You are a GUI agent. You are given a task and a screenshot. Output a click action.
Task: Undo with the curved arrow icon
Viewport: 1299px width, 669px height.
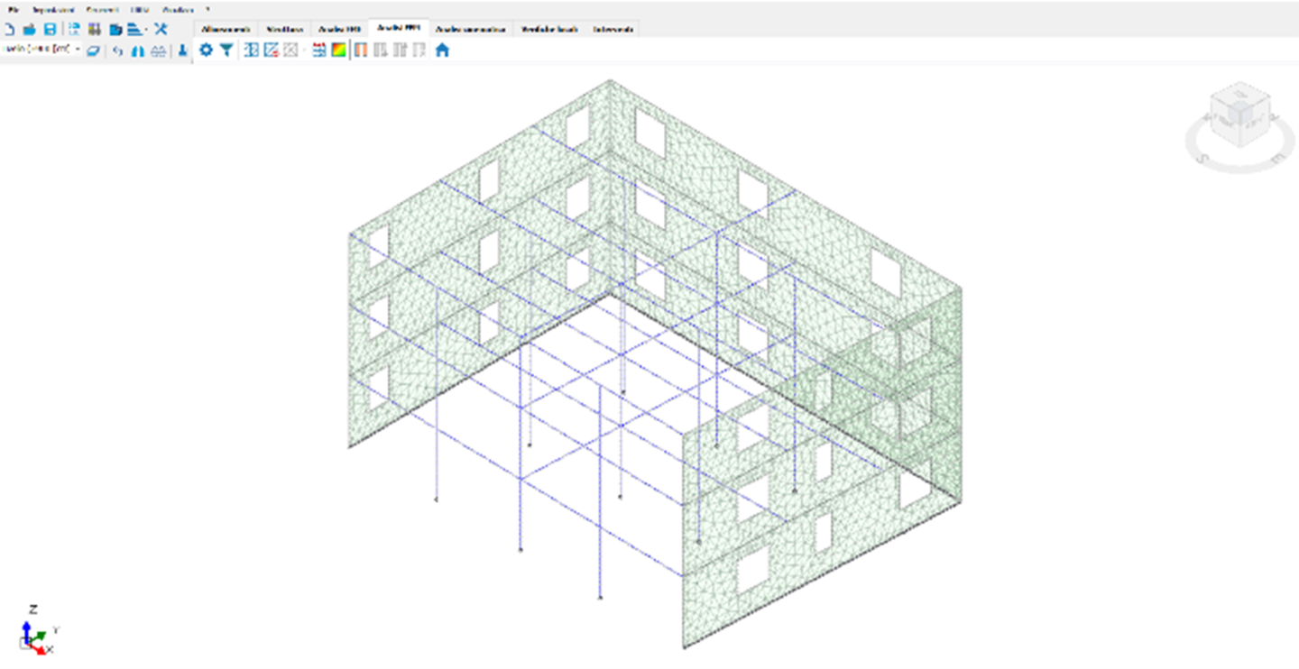[118, 51]
